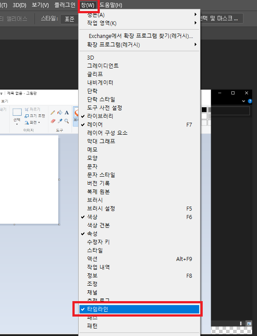Expand 확장 프로그램(레거시) submenu
257x336 pixels.
tap(140, 45)
